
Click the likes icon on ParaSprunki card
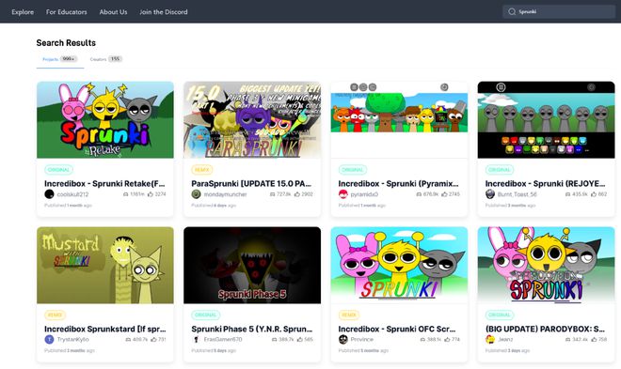(x=297, y=194)
